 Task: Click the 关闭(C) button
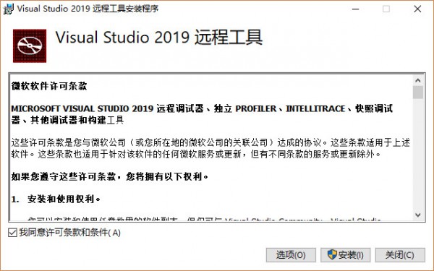pyautogui.click(x=400, y=255)
